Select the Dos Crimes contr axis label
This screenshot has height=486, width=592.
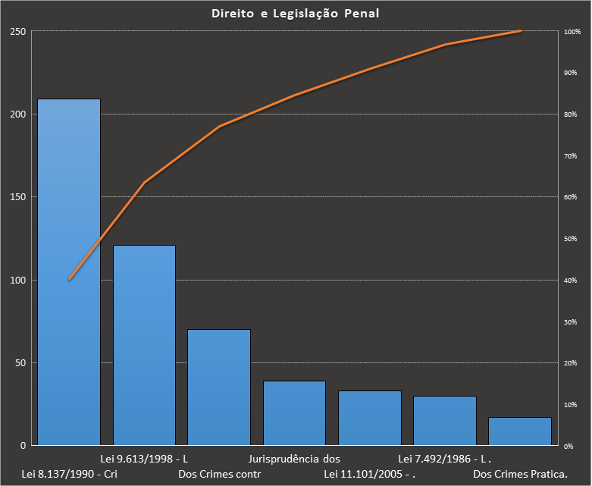pyautogui.click(x=219, y=475)
